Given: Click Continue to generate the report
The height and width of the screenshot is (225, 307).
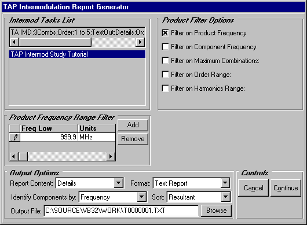Looking at the screenshot, I should pyautogui.click(x=286, y=188).
